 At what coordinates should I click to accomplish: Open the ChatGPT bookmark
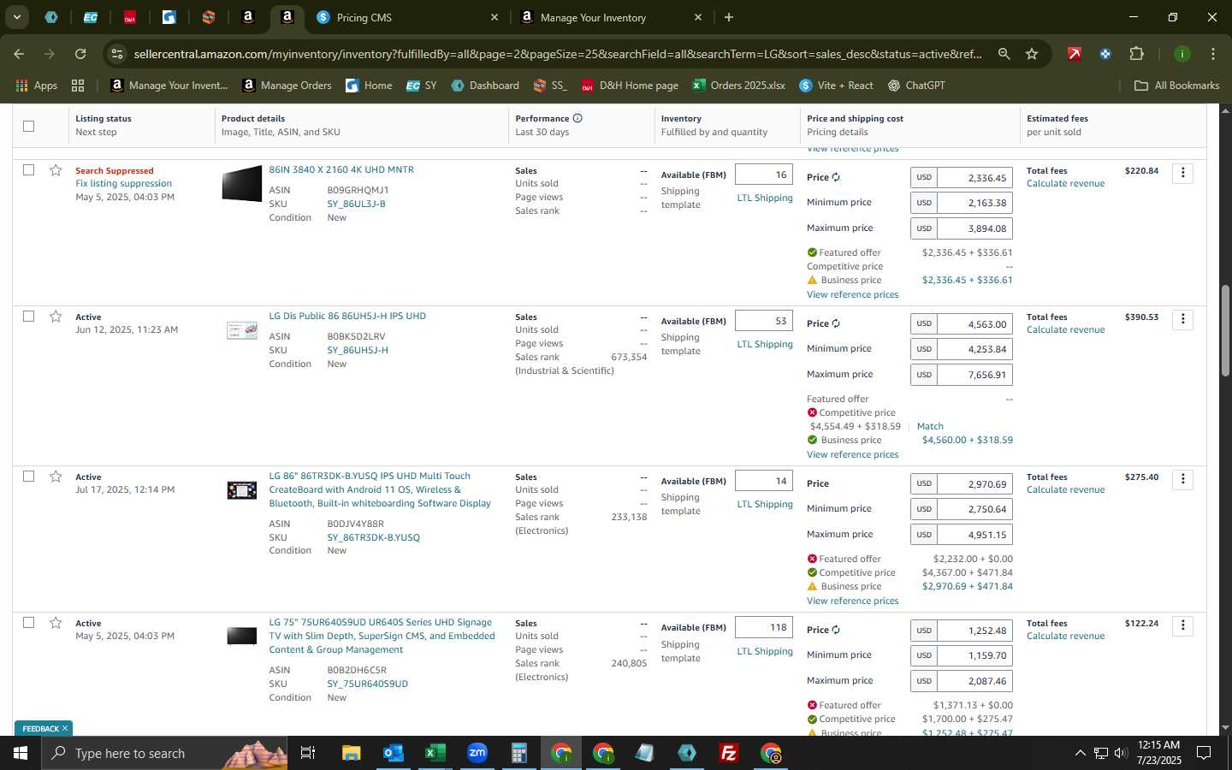click(x=916, y=86)
